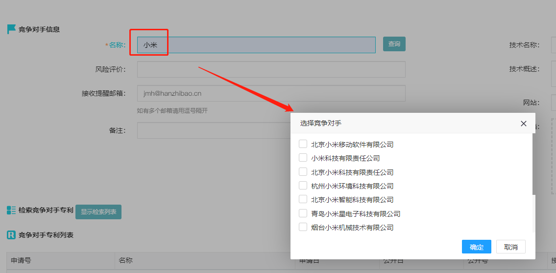Click the 如有多个邮箱请用逗号隔开 hint text
Screen dimensions: 556x273
click(172, 111)
